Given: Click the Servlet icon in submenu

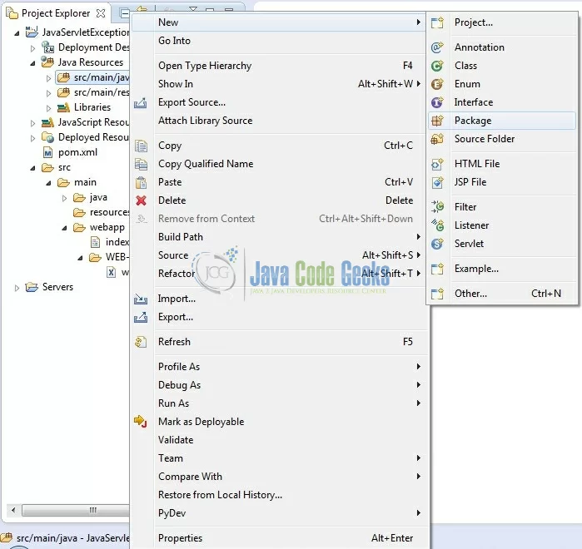Looking at the screenshot, I should [437, 244].
